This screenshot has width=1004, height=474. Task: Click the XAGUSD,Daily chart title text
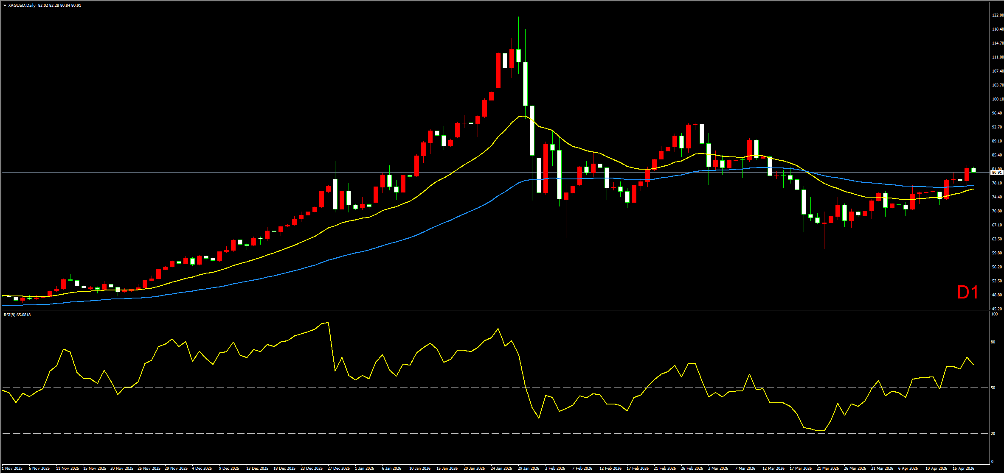tap(22, 6)
